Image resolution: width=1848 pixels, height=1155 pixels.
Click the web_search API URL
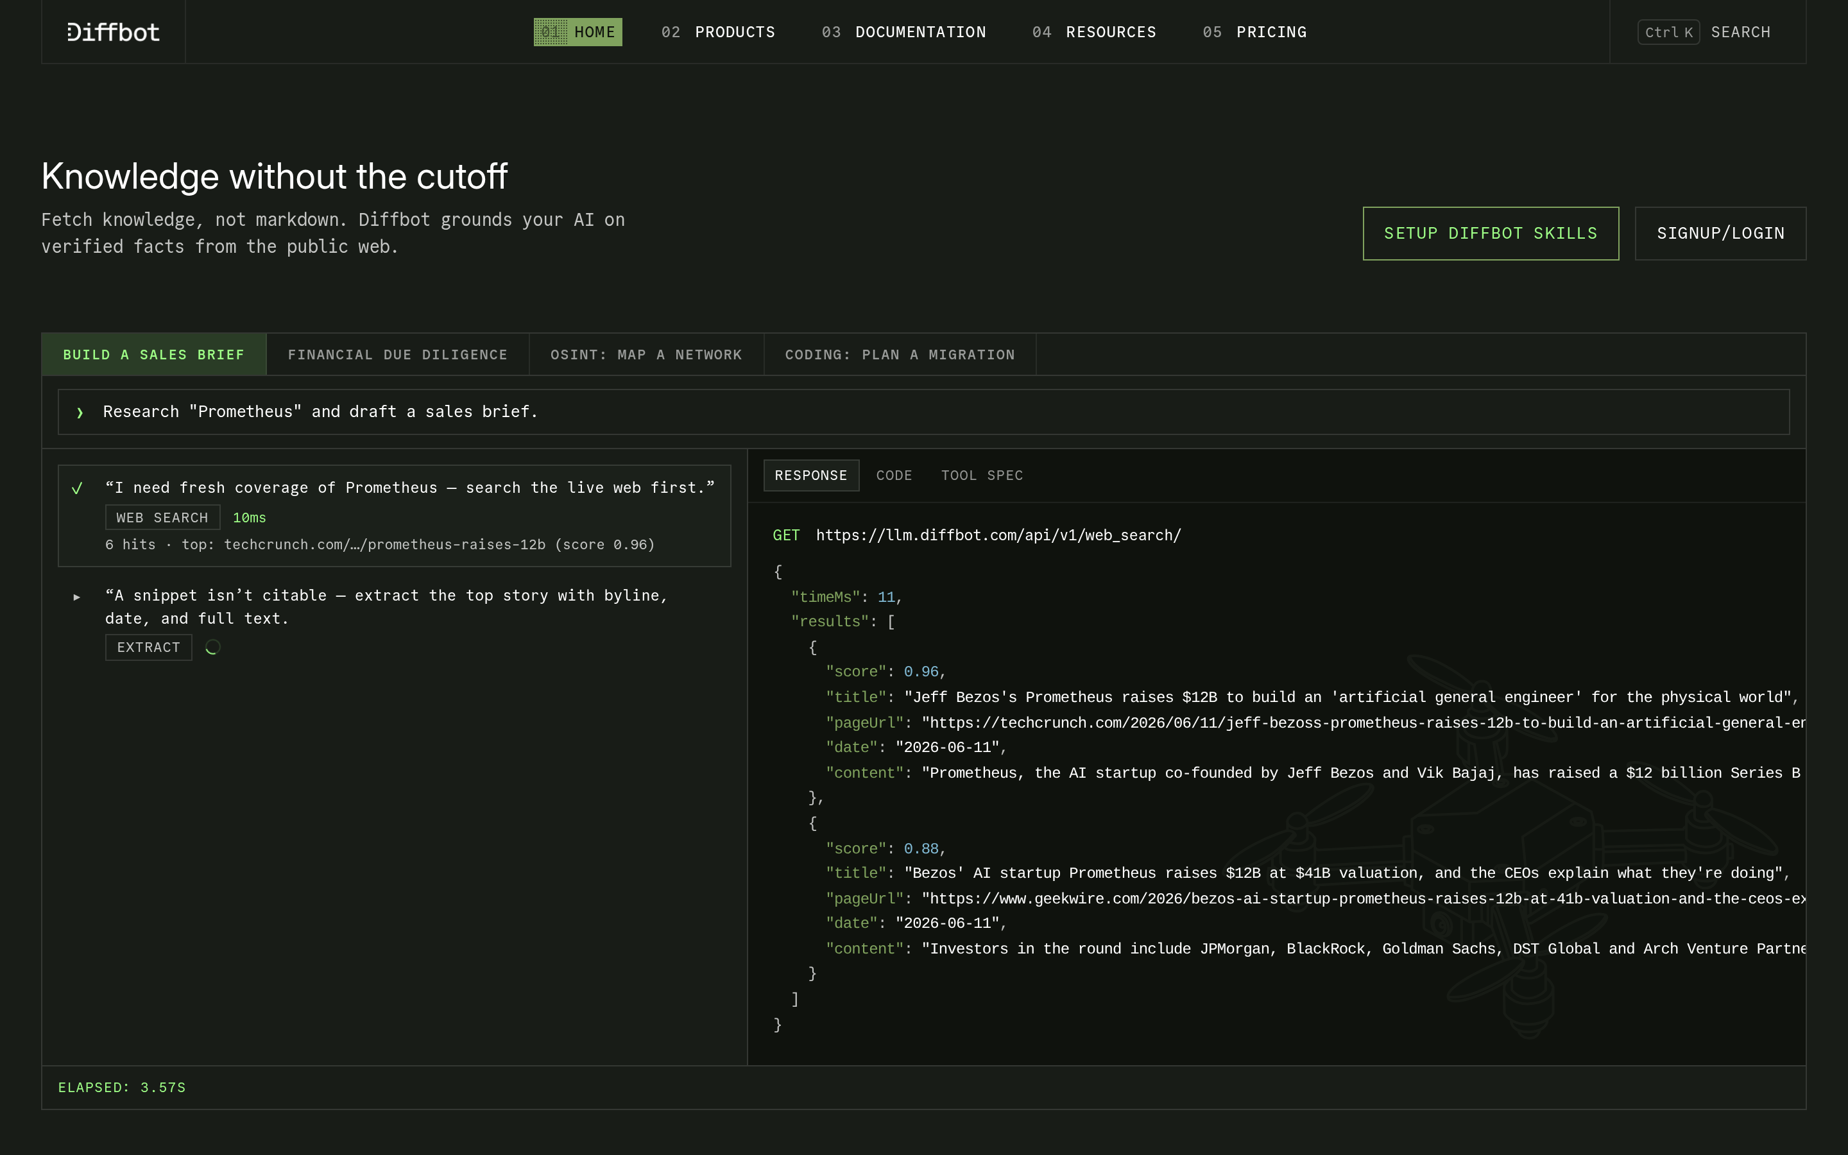pos(998,536)
